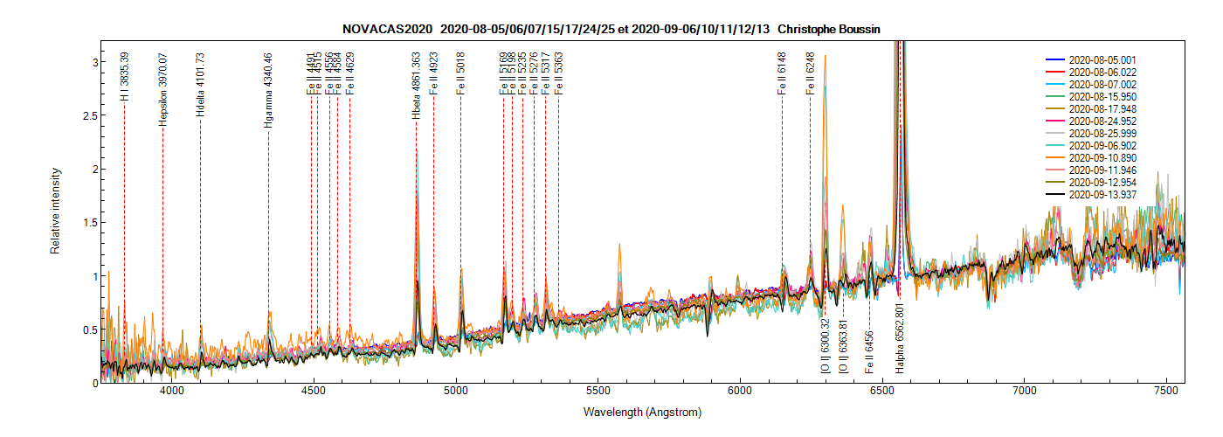Select the H I 3835.39 line label
Image resolution: width=1223 pixels, height=437 pixels.
124,76
